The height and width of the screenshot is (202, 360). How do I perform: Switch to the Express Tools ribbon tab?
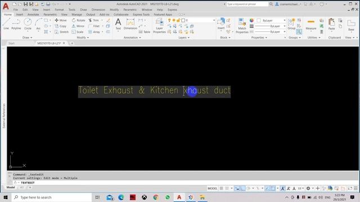pyautogui.click(x=141, y=15)
